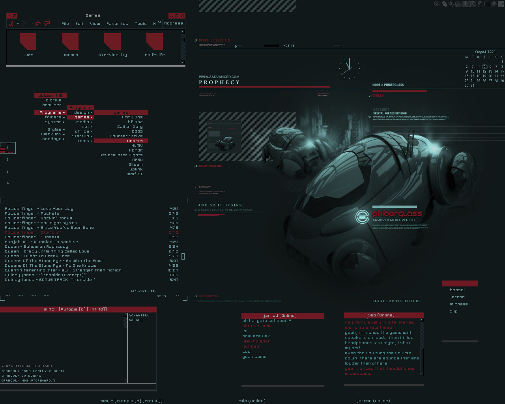Switch to workspace 2 in pager
Image resolution: width=505 pixels, height=404 pixels.
tap(7, 160)
